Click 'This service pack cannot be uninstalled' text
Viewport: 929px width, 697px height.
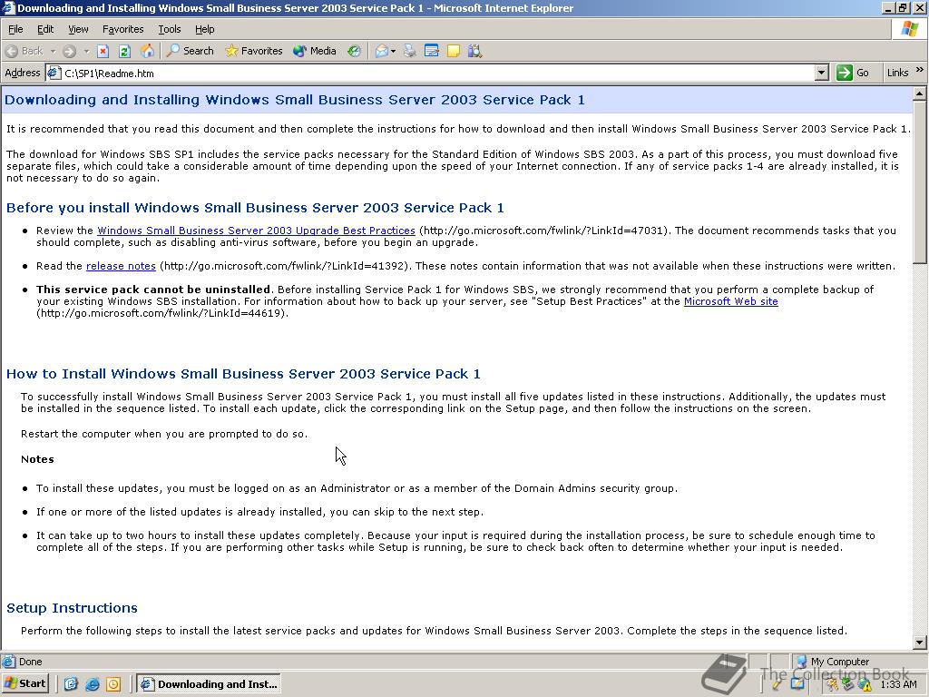[x=152, y=290]
